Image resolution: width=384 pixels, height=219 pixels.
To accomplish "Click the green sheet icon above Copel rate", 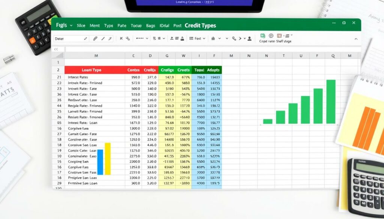I will tap(263, 36).
